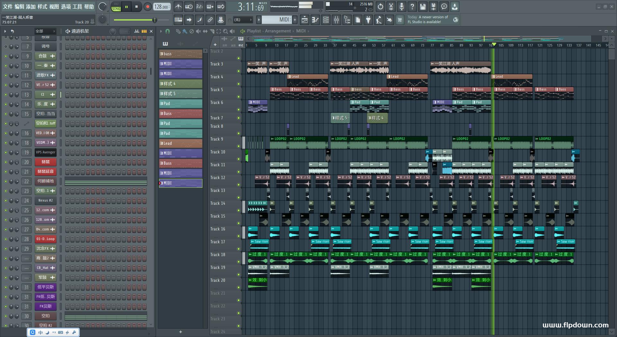Open the Browser view icon
The height and width of the screenshot is (337, 617).
pos(347,20)
